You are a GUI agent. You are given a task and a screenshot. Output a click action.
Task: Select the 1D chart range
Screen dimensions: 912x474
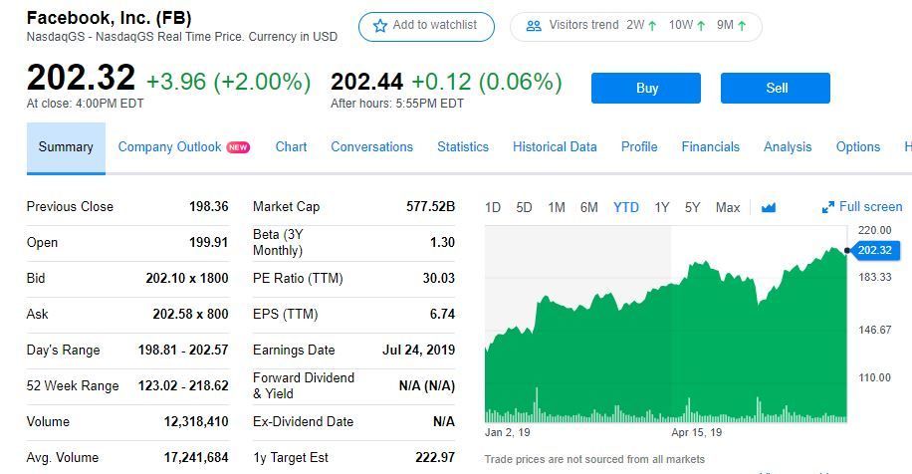(493, 208)
